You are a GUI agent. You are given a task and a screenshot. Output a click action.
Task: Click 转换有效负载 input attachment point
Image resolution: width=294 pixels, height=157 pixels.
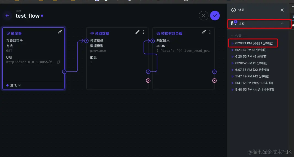[153, 41]
